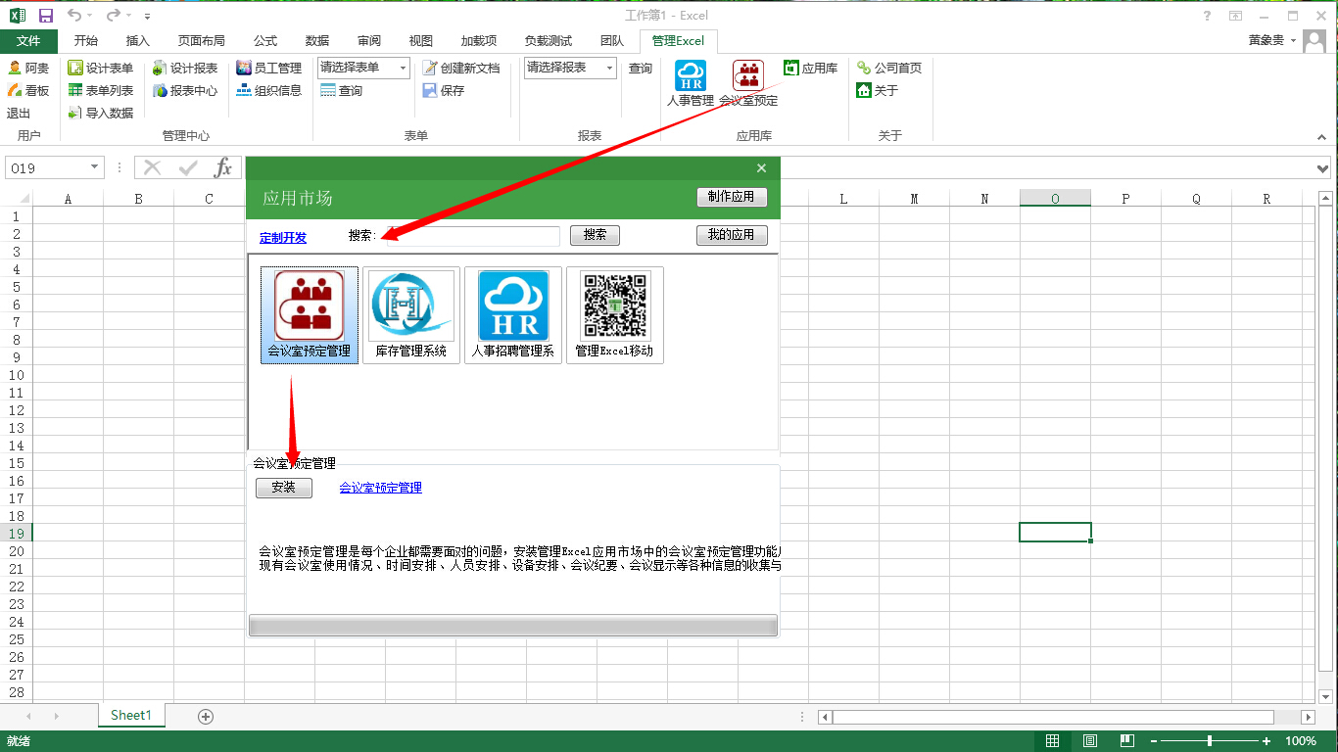The image size is (1338, 752).
Task: Click the Save icon in quick access toolbar
Action: [46, 16]
